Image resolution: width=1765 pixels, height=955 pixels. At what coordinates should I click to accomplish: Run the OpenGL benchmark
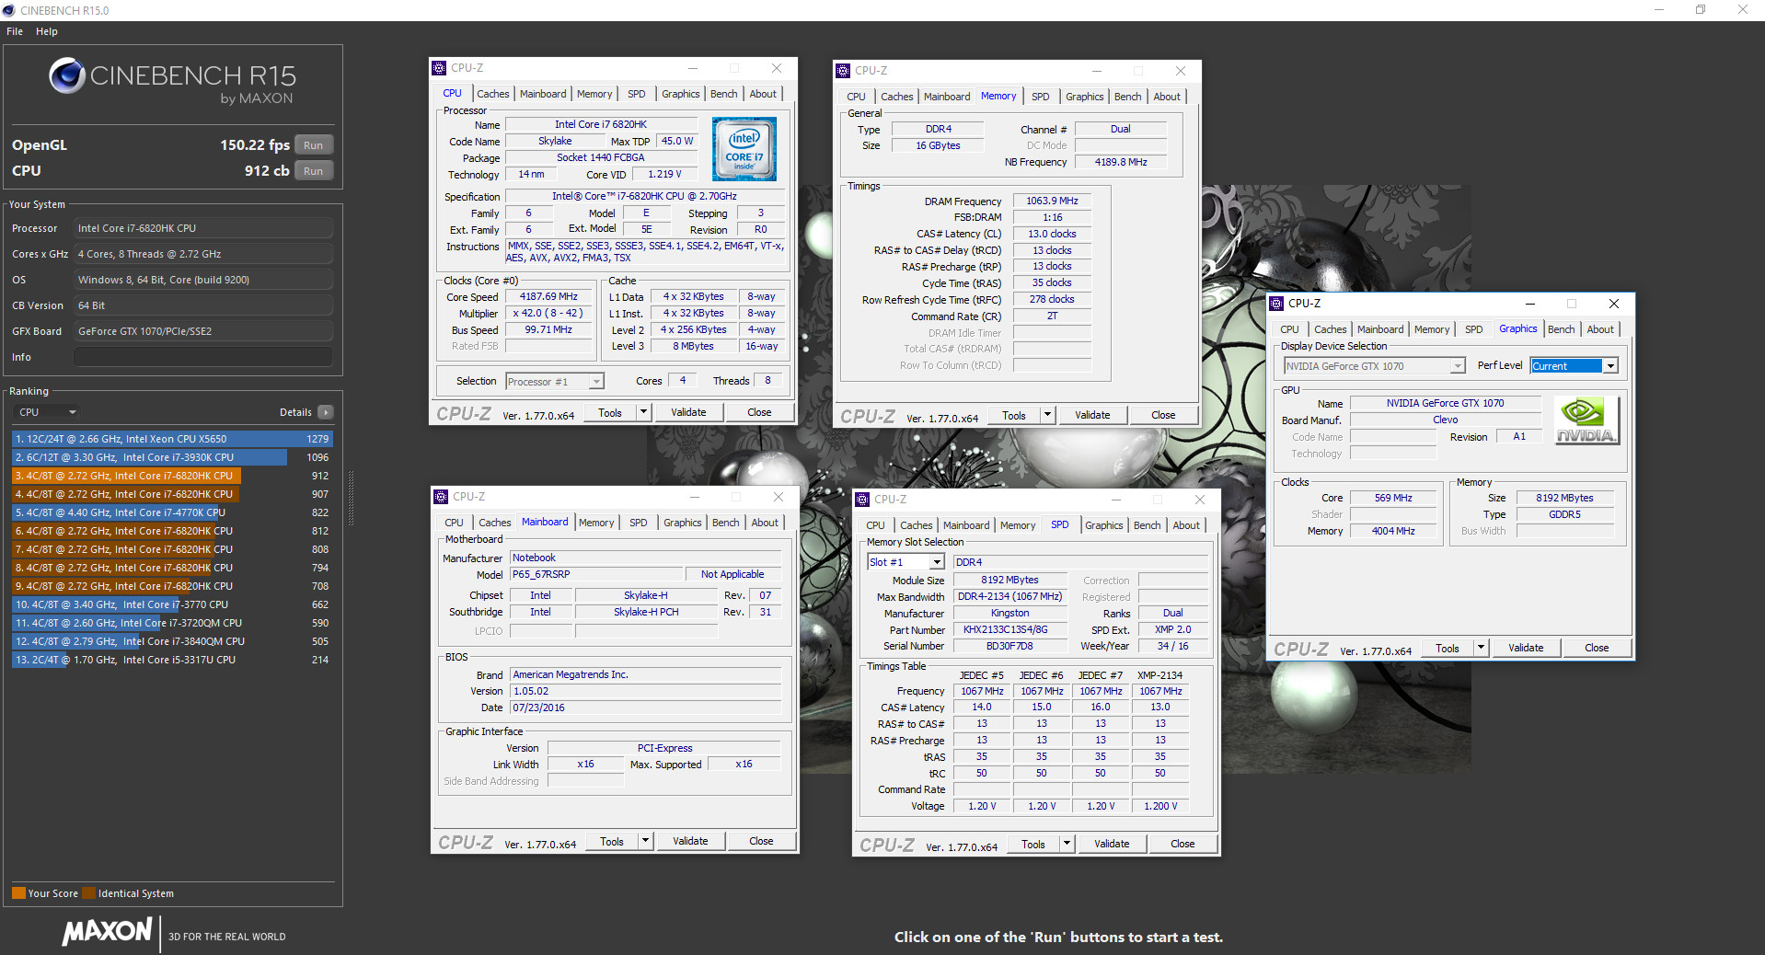coord(314,145)
